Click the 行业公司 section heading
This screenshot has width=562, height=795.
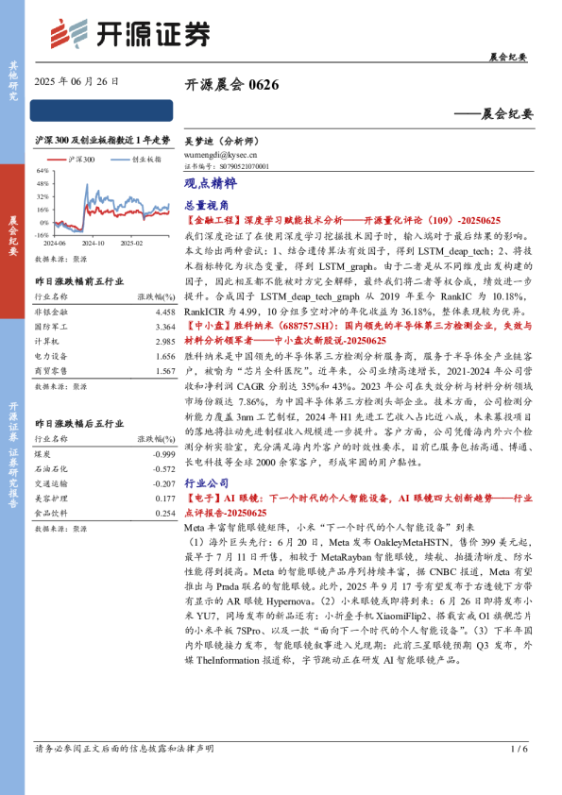pos(207,483)
